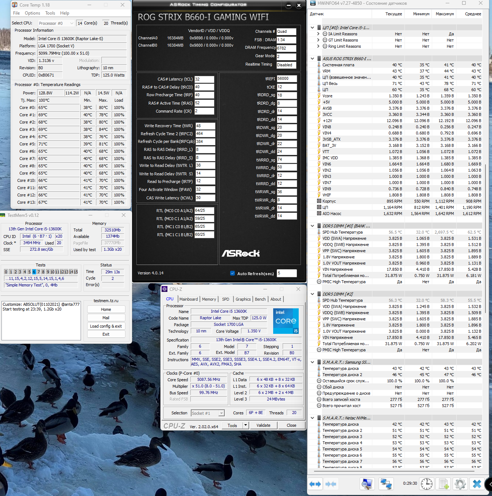Open the Tools menu in Core Temp
Image resolution: width=492 pixels, height=496 pixels.
point(50,13)
